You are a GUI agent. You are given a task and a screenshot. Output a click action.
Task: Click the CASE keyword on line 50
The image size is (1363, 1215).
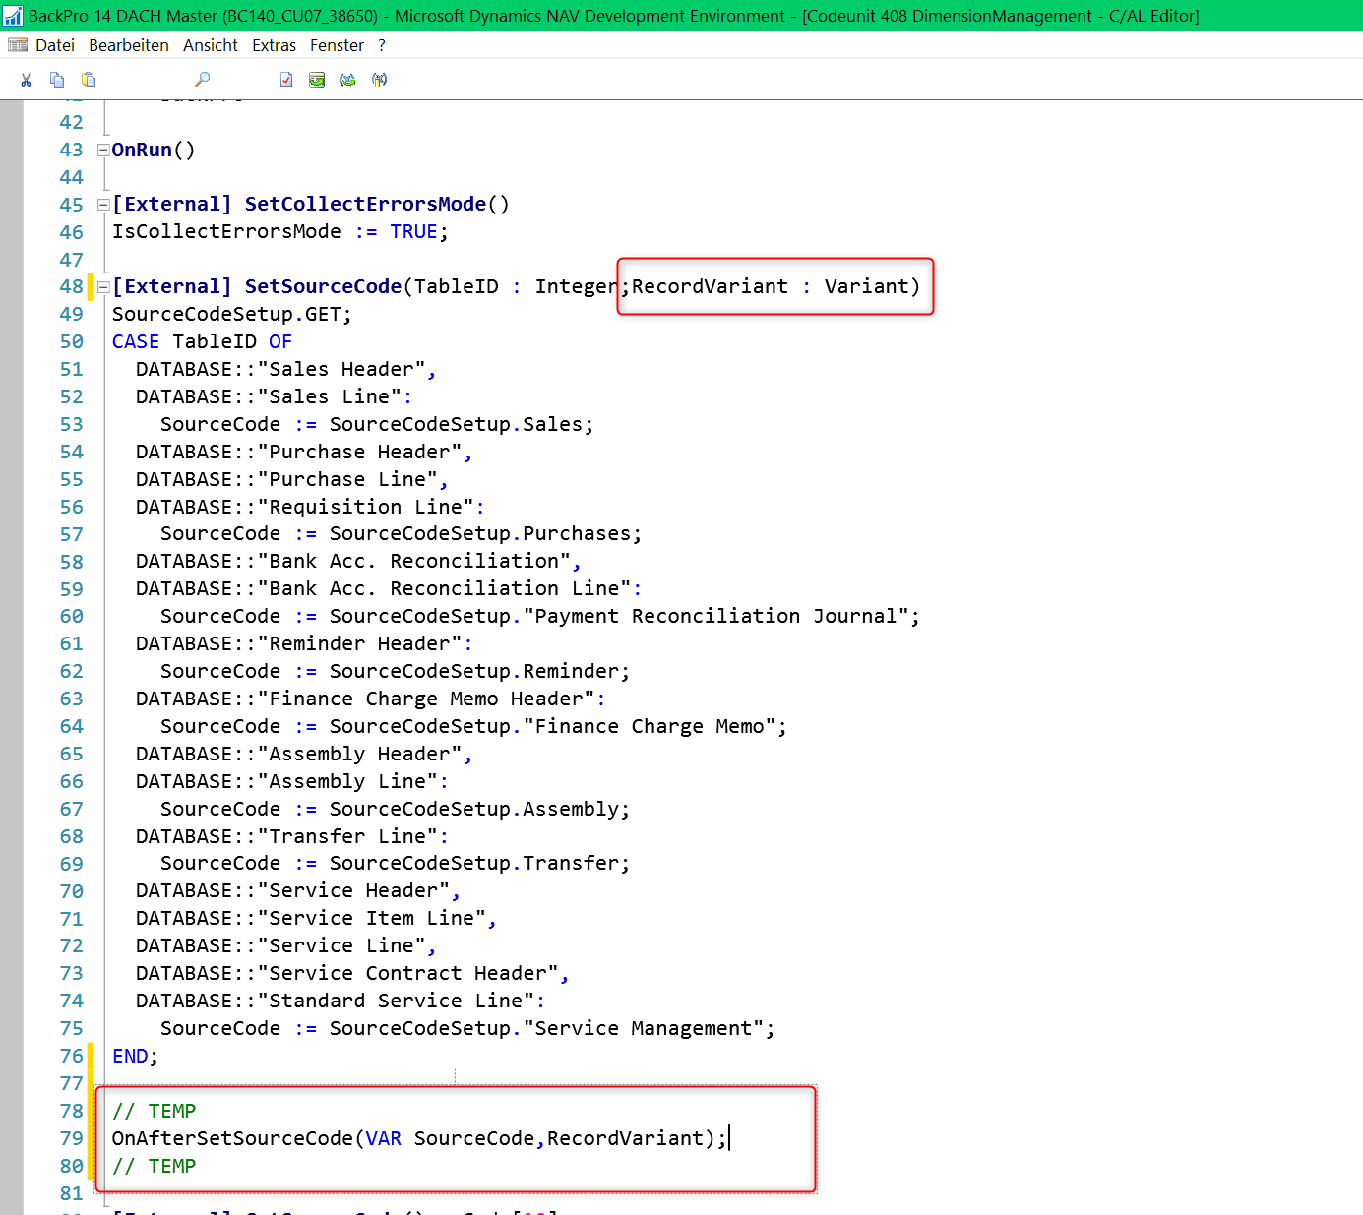136,341
